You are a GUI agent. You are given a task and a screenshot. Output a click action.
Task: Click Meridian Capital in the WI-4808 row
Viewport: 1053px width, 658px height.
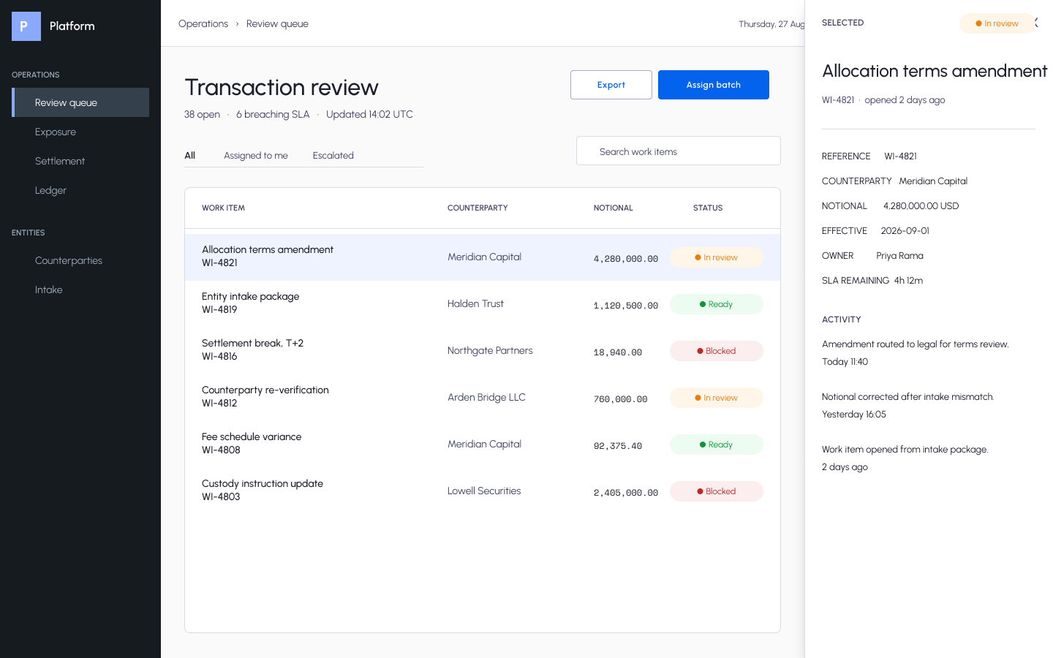[484, 444]
